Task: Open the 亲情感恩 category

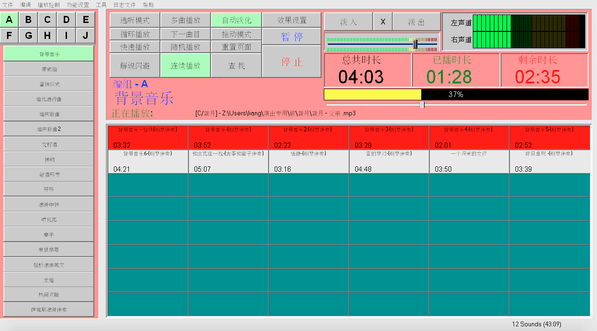Action: 49,249
